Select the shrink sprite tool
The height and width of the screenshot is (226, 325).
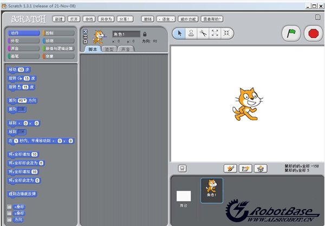pyautogui.click(x=226, y=33)
